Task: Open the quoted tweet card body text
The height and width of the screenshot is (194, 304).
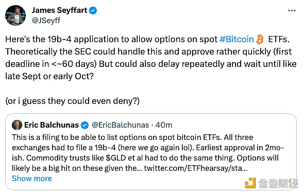Action: (148, 153)
